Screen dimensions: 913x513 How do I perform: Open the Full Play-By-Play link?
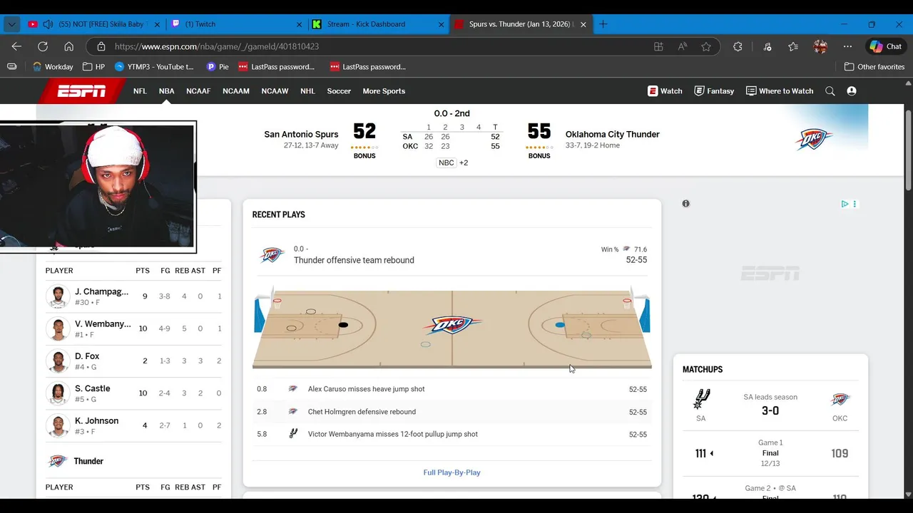452,472
